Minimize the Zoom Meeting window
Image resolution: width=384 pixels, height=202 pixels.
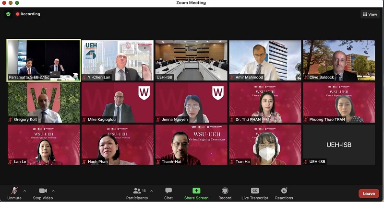[x=11, y=3]
